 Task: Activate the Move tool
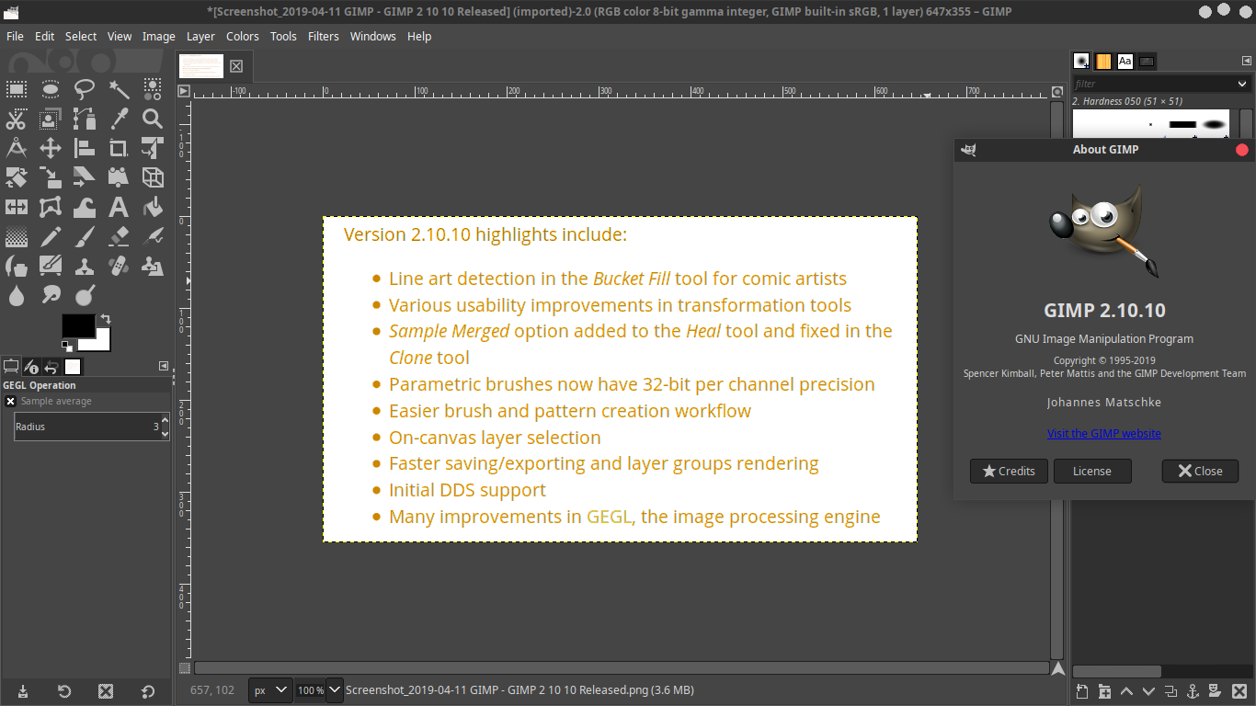(x=51, y=148)
